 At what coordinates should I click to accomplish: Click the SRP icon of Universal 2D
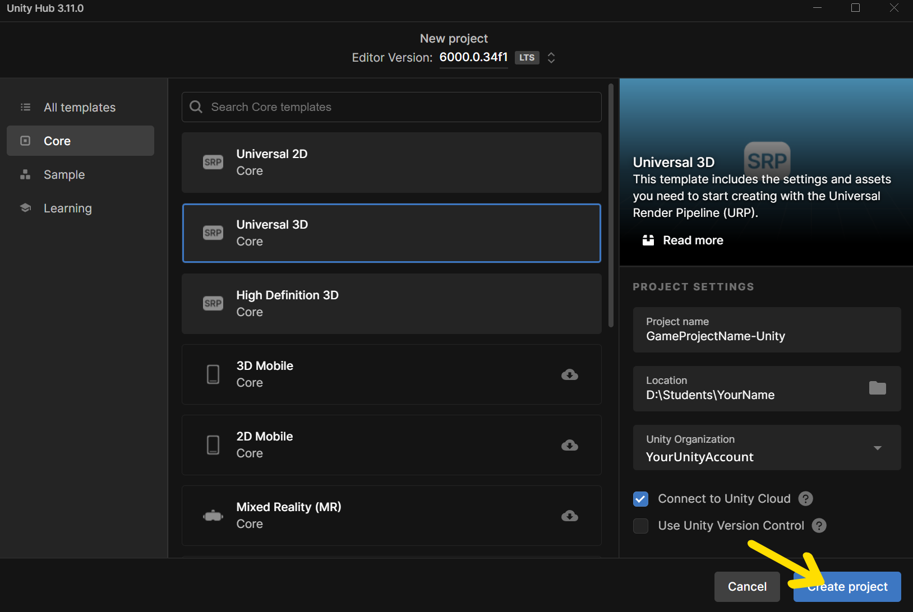pyautogui.click(x=213, y=163)
